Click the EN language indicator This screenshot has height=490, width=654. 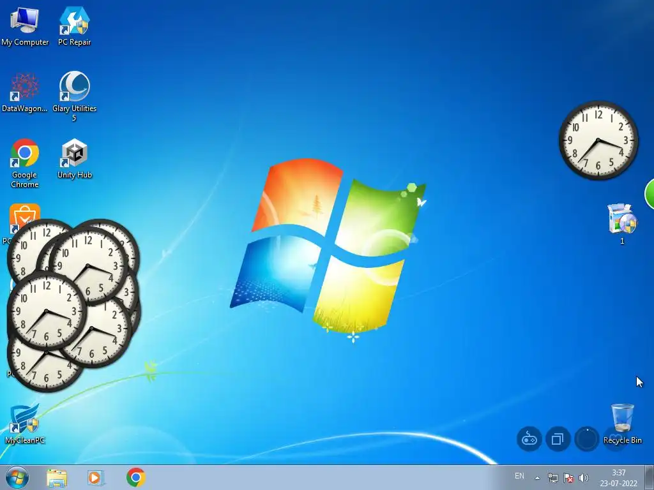coord(519,476)
